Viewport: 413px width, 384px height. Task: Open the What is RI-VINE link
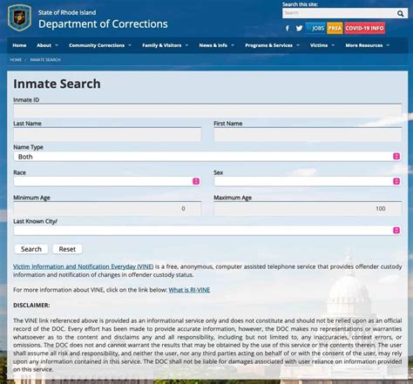(x=189, y=290)
